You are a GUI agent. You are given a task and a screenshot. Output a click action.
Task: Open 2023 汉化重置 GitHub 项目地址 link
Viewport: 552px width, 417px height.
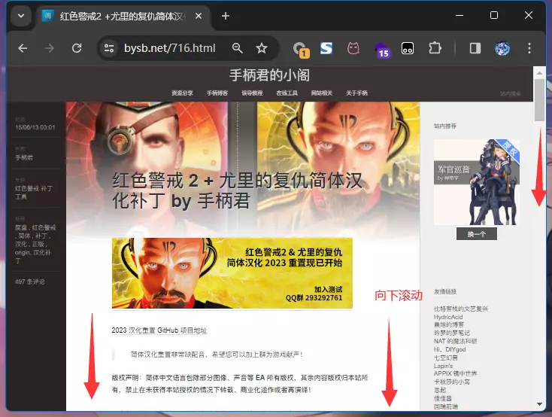159,330
